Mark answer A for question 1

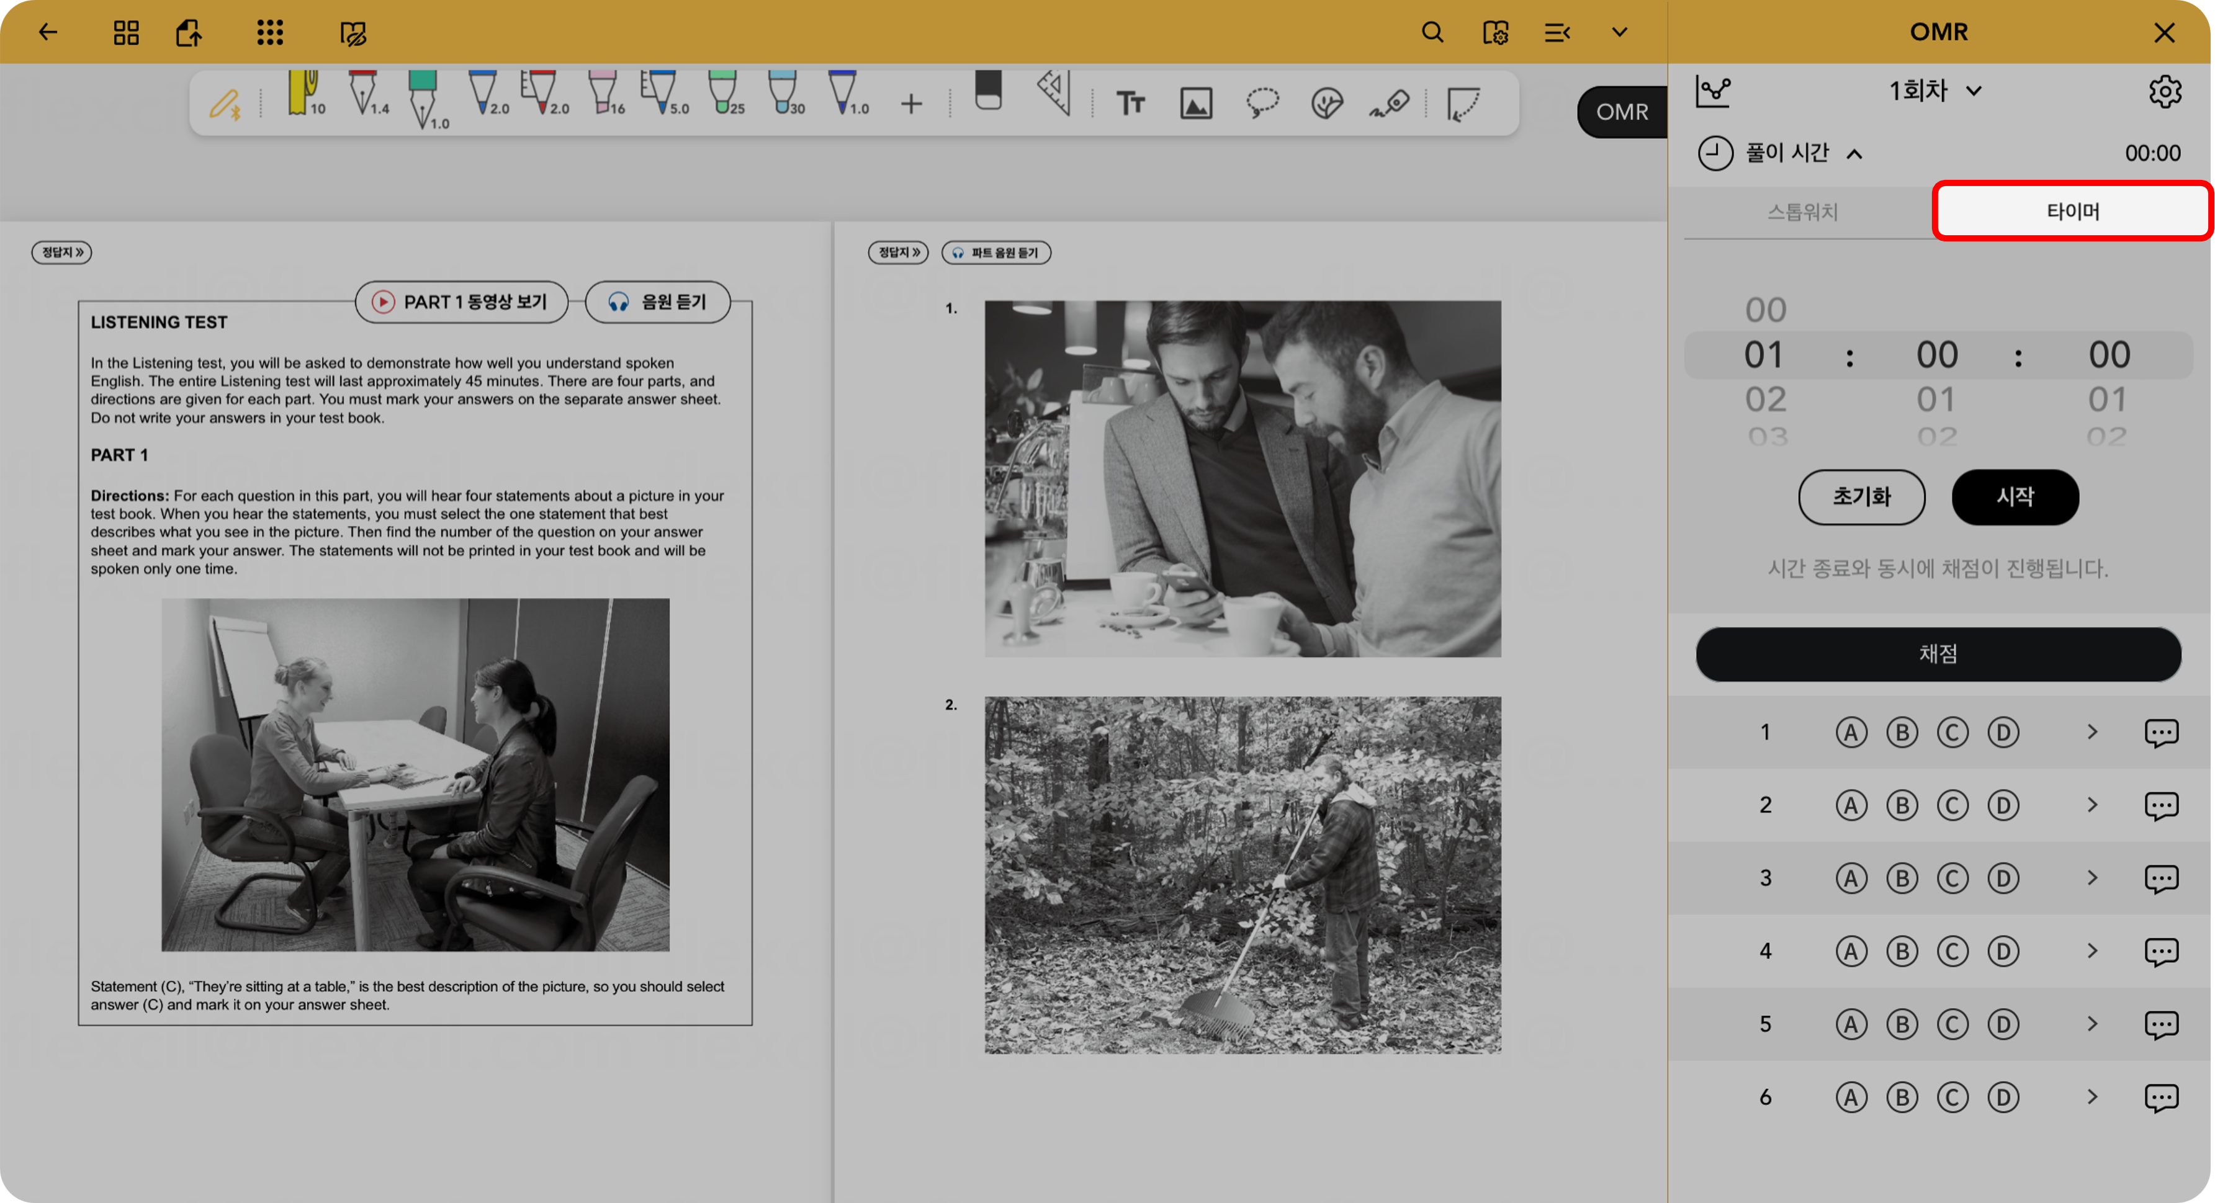pyautogui.click(x=1851, y=732)
